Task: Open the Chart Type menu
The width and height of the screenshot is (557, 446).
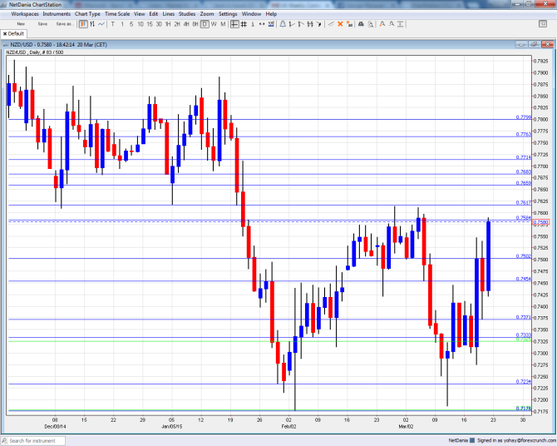Action: [87, 14]
